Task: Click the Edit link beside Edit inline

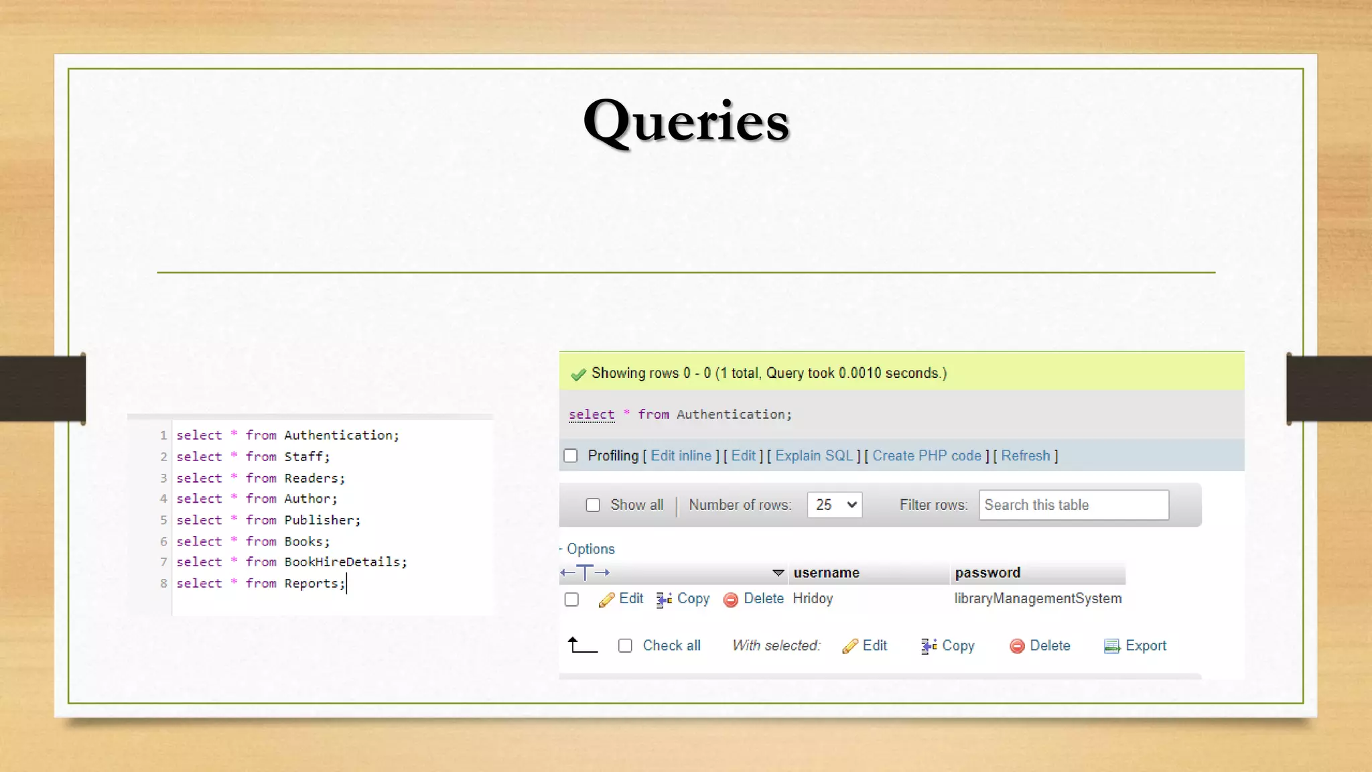Action: (x=744, y=456)
